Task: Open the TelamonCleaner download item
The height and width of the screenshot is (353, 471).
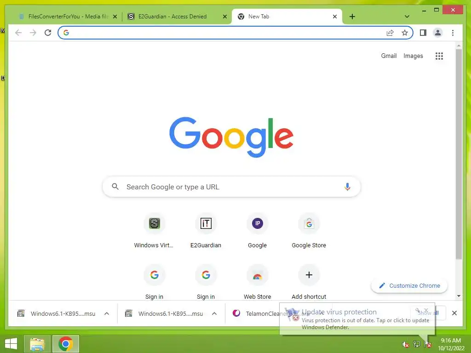Action: tap(255, 313)
